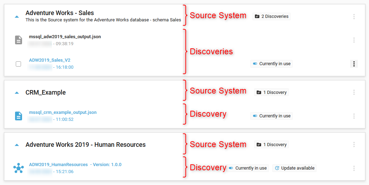
Task: Click the 11:00:52 timestamp
Action: coord(64,119)
